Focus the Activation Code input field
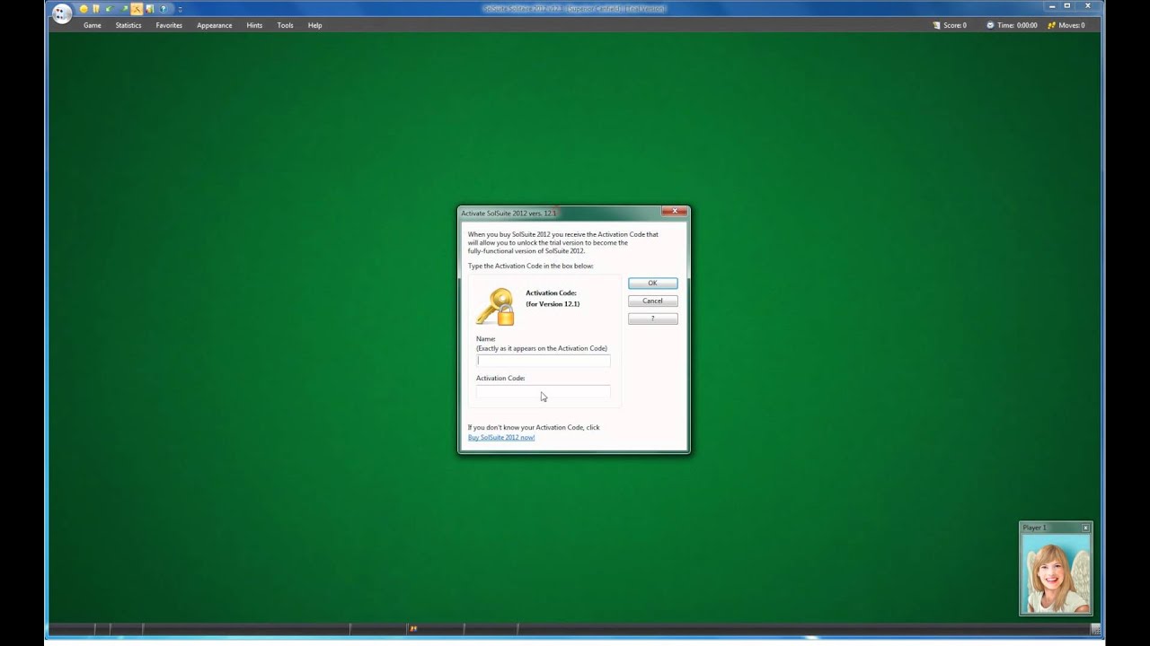This screenshot has width=1150, height=646. [544, 391]
